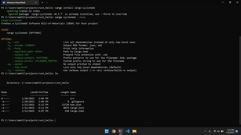This screenshot has width=241, height=135.
Task: Click the LastWriteTime column header
Action: click(x=39, y=92)
